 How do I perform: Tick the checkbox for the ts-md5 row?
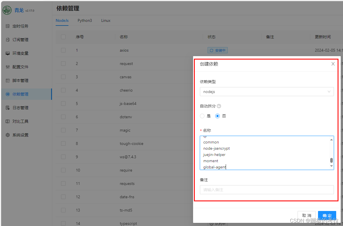click(x=63, y=210)
